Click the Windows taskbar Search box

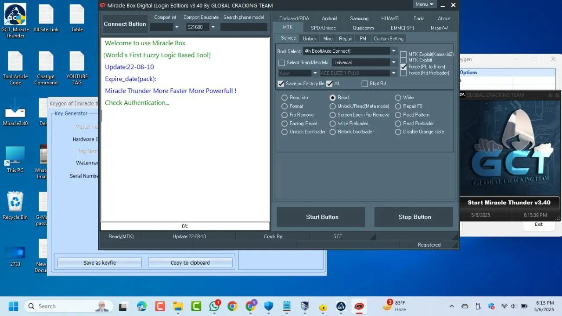coord(68,306)
